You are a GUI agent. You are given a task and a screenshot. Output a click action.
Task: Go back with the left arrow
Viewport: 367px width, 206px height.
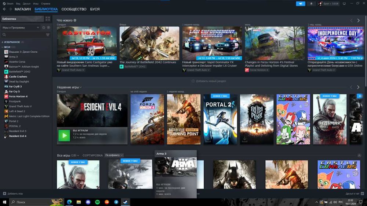[4, 9]
